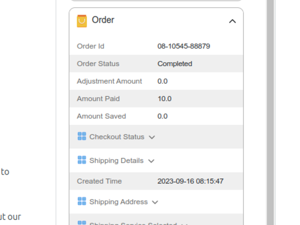Open the Checkout Status section label

pos(117,137)
